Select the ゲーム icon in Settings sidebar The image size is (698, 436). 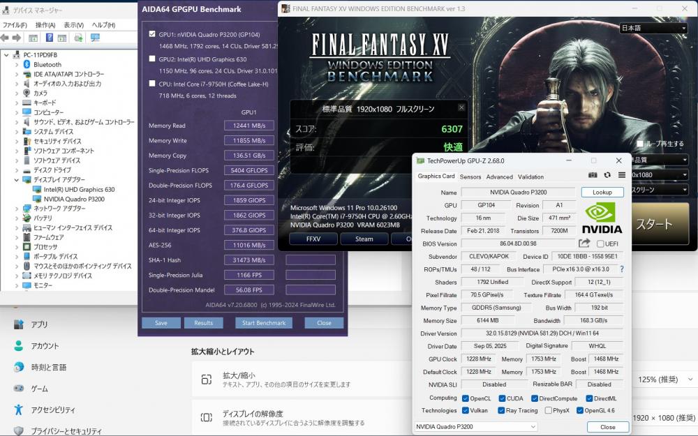click(x=19, y=389)
